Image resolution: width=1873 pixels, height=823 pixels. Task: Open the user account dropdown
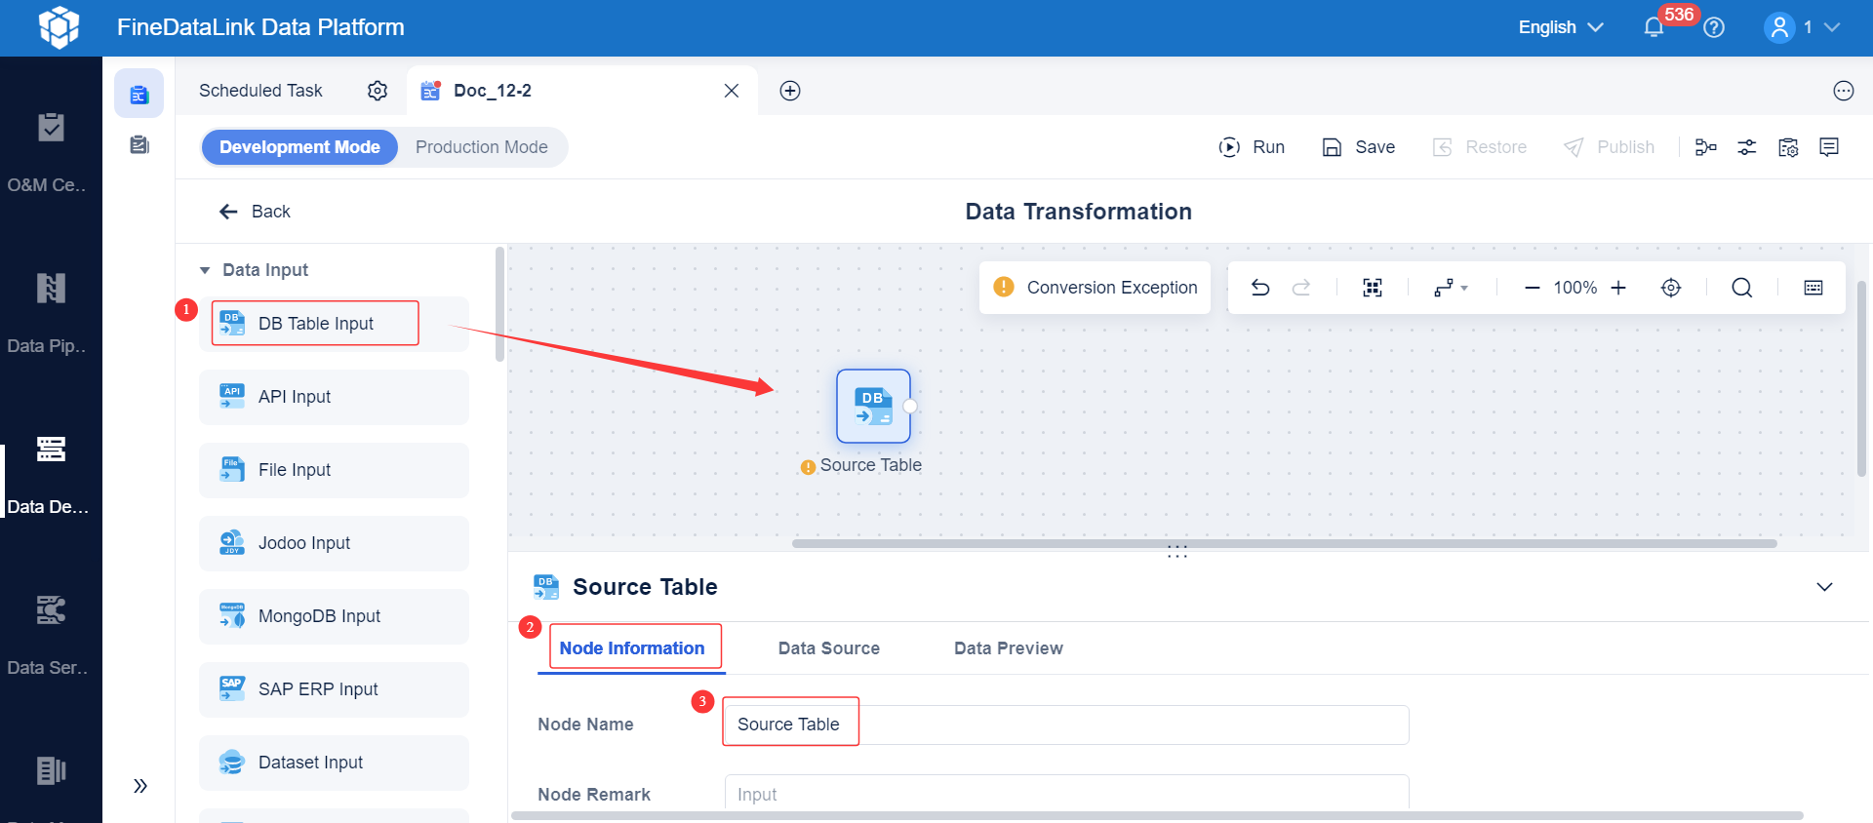pyautogui.click(x=1802, y=27)
